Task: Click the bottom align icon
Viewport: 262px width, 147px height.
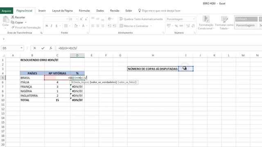Action: coord(103,19)
